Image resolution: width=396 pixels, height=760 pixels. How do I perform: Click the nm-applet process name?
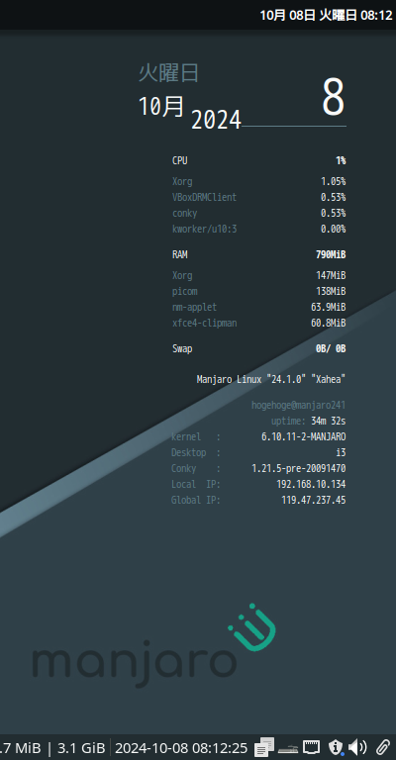(194, 307)
